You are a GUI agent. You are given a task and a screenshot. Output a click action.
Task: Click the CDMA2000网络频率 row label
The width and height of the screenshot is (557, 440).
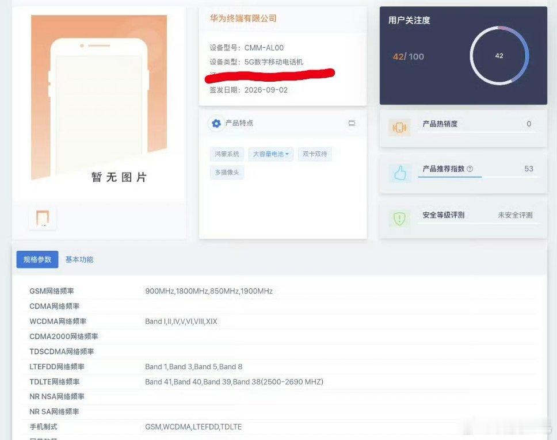click(64, 336)
